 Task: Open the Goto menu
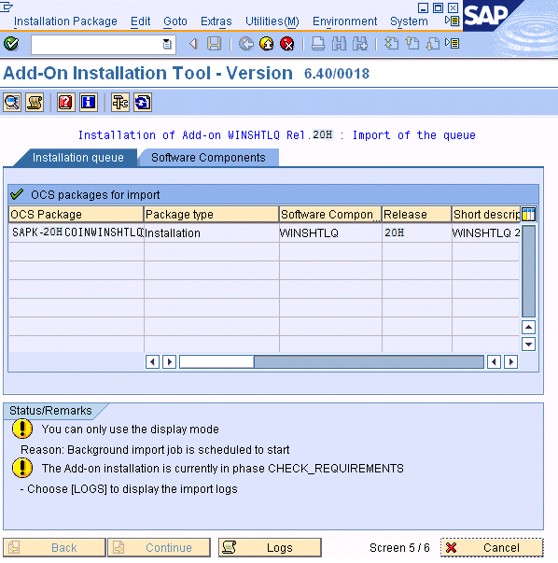(175, 21)
